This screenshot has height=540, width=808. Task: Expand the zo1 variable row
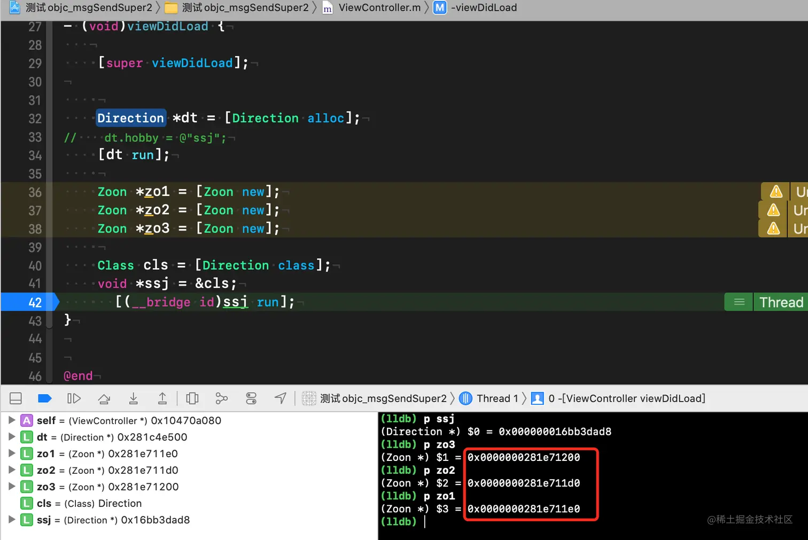click(x=11, y=453)
